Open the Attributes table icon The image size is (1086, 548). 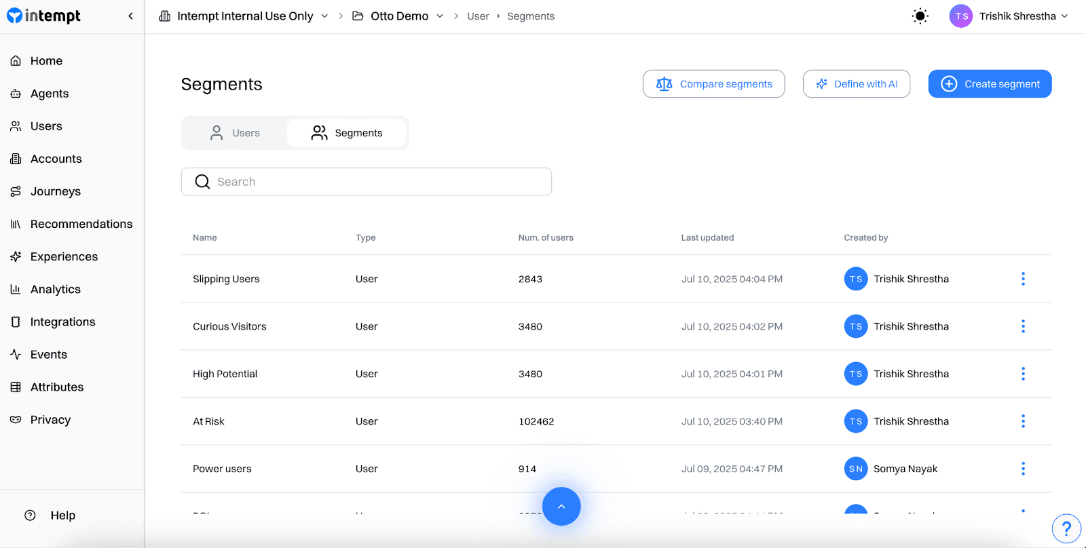pos(16,387)
